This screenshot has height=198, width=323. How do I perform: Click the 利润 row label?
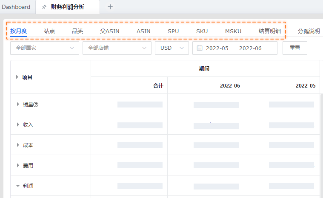28,186
